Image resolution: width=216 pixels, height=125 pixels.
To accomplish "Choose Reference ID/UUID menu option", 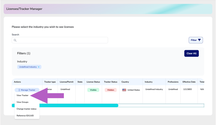I will 25,116.
